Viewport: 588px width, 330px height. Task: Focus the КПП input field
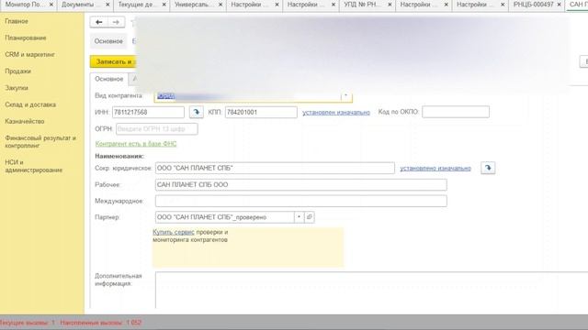click(261, 112)
